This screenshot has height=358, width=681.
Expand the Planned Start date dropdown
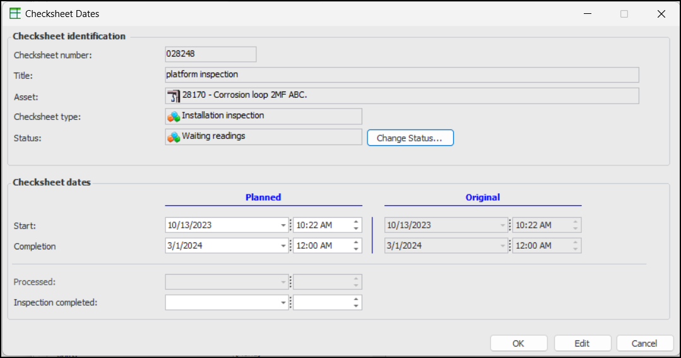click(x=283, y=225)
